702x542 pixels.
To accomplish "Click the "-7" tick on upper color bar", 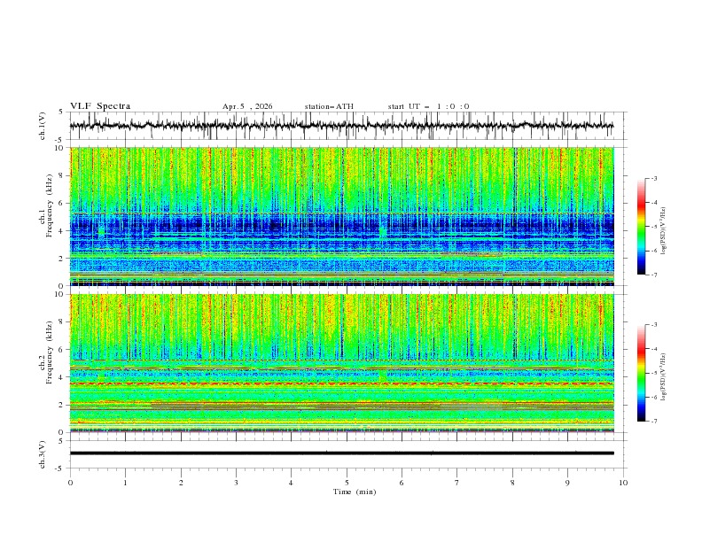I will click(653, 275).
